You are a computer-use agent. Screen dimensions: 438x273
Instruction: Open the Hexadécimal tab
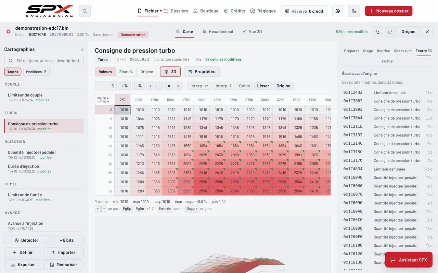coord(218,32)
